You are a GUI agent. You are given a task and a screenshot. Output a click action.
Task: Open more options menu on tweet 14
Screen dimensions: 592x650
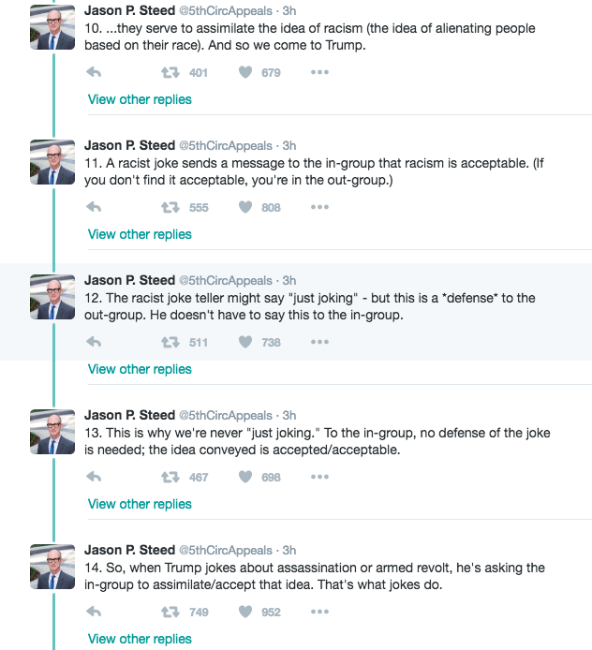319,612
